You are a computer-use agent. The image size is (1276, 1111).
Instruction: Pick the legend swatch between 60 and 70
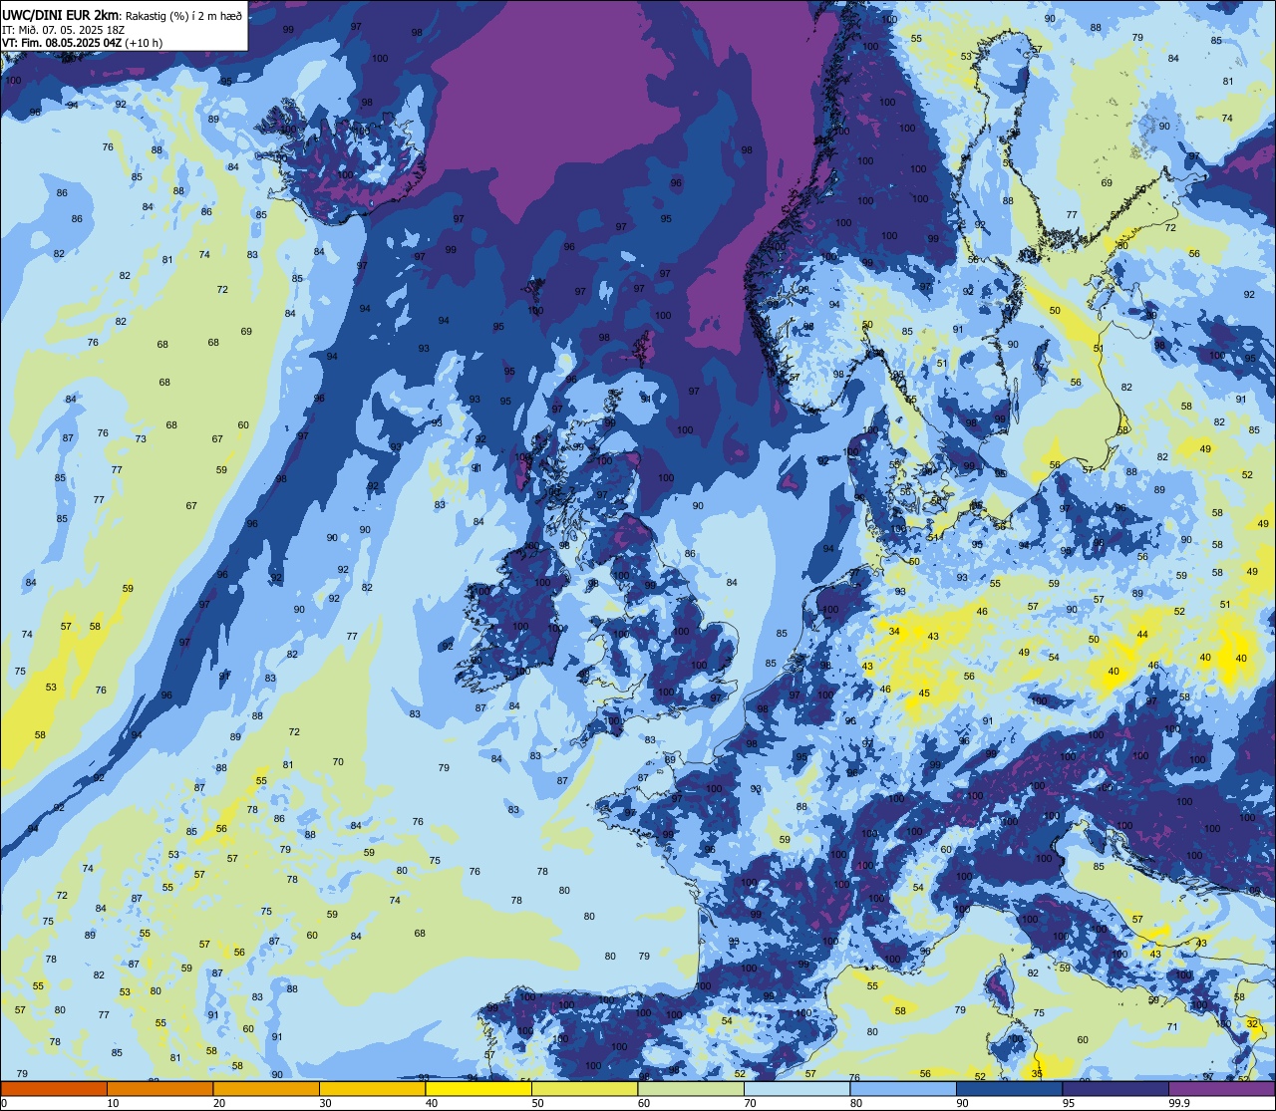(x=691, y=1088)
